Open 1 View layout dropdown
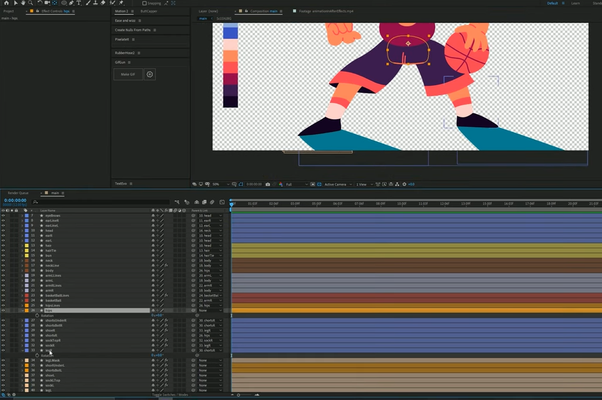Image resolution: width=602 pixels, height=400 pixels. (x=364, y=184)
